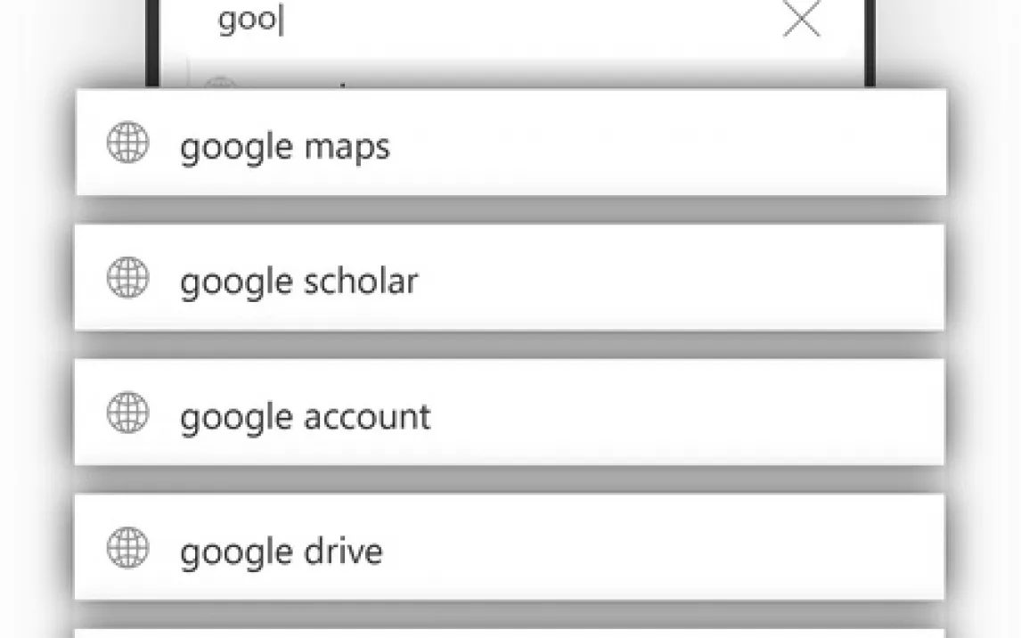
Task: Click the partially visible suggestion card at the bottom
Action: click(x=508, y=632)
